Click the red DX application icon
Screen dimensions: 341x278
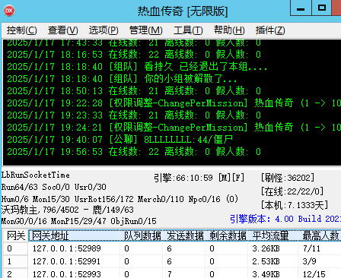pyautogui.click(x=9, y=11)
